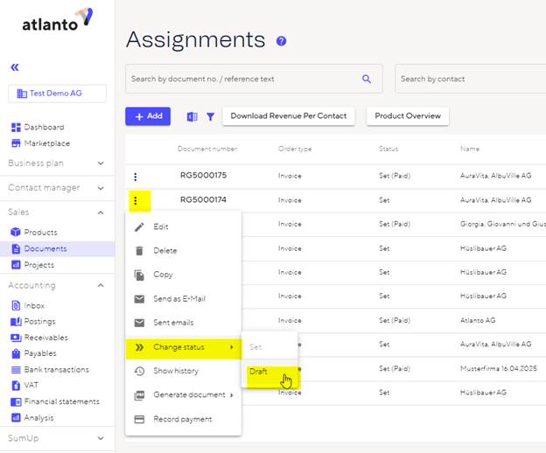Click the help icon beside Assignments title

click(x=281, y=41)
